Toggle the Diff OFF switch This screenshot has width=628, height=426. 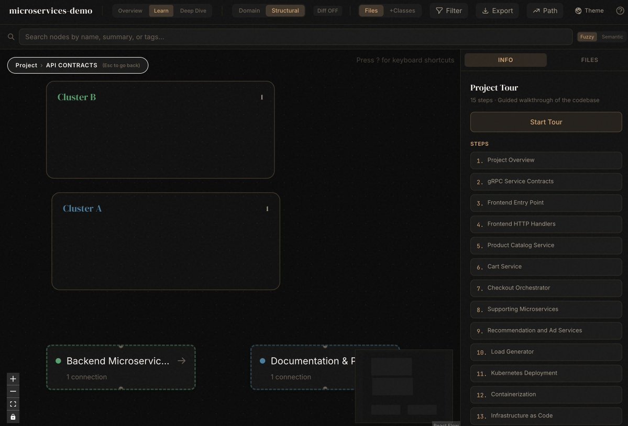(x=327, y=11)
